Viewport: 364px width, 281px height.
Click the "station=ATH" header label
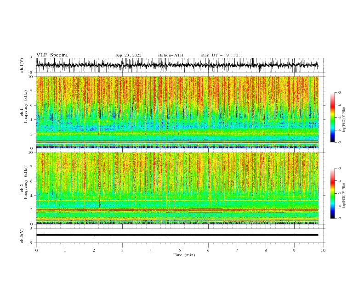(171, 55)
